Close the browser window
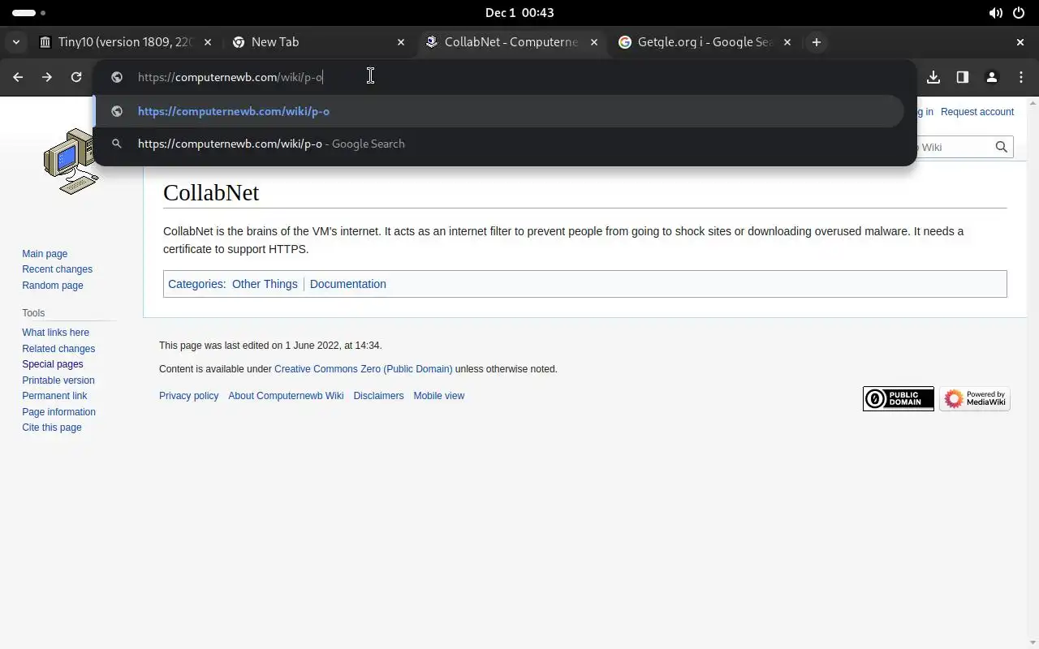The height and width of the screenshot is (649, 1039). pyautogui.click(x=1020, y=42)
